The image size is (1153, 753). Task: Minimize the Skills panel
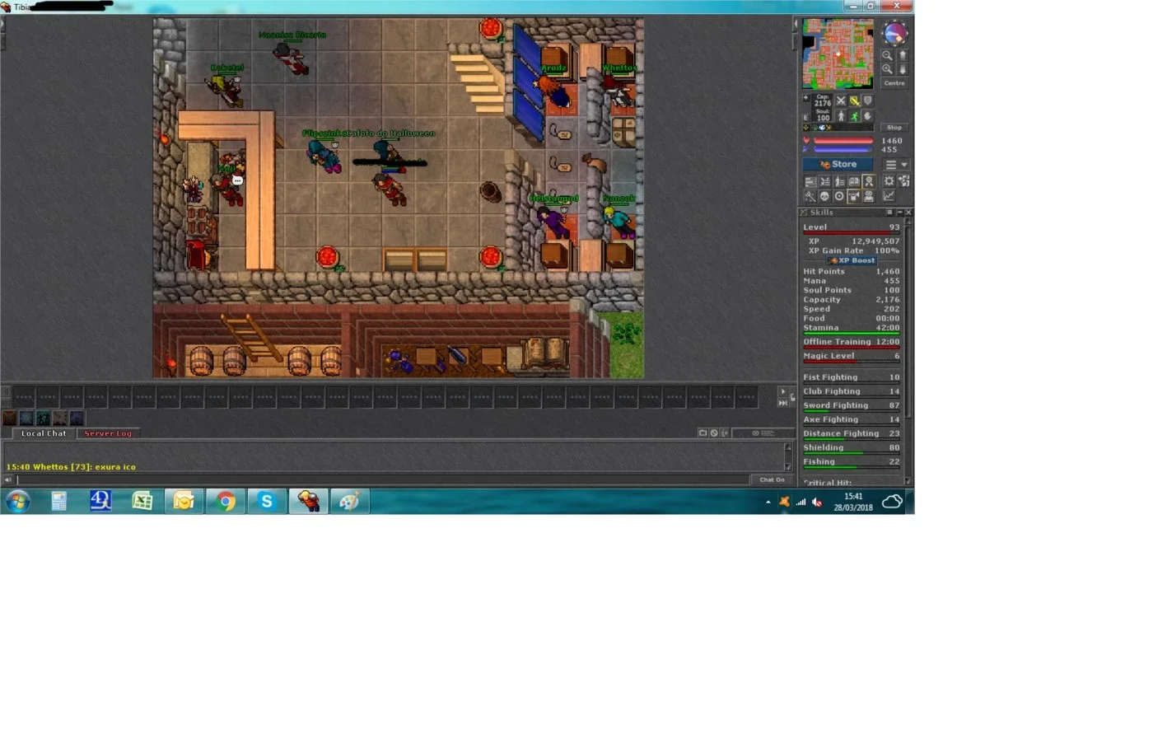coord(899,212)
